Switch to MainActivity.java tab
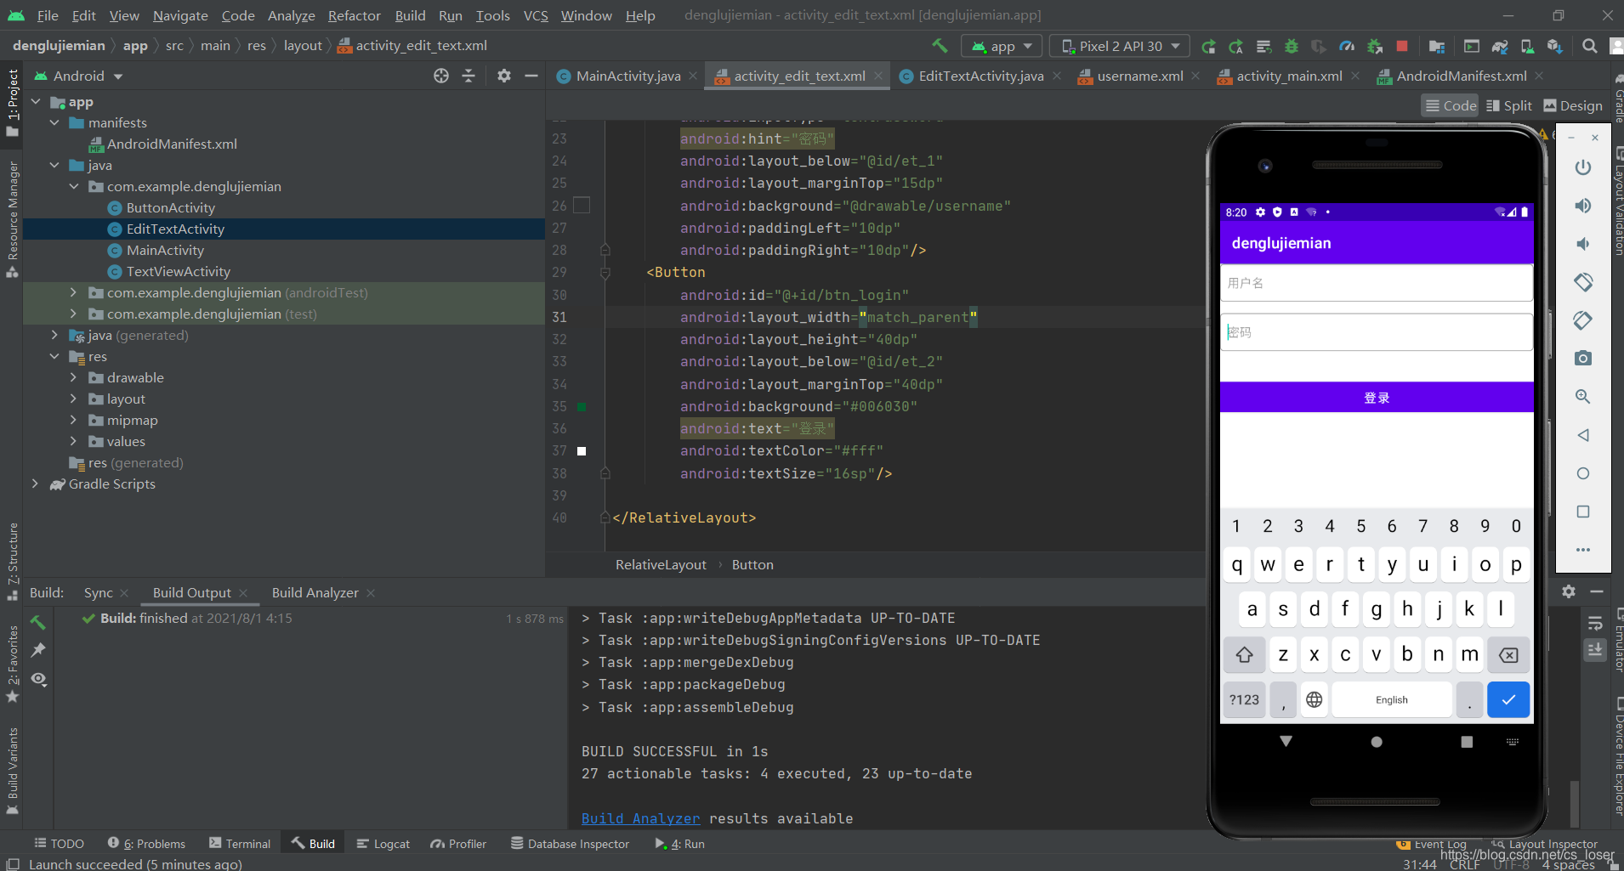The height and width of the screenshot is (871, 1624). pos(627,76)
